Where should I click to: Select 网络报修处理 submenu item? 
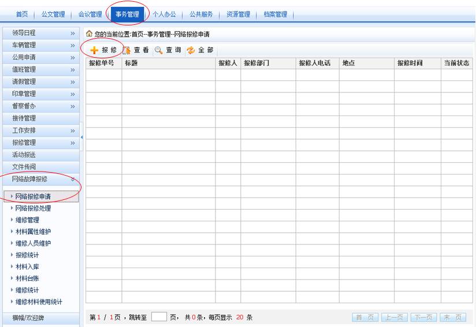pos(33,209)
